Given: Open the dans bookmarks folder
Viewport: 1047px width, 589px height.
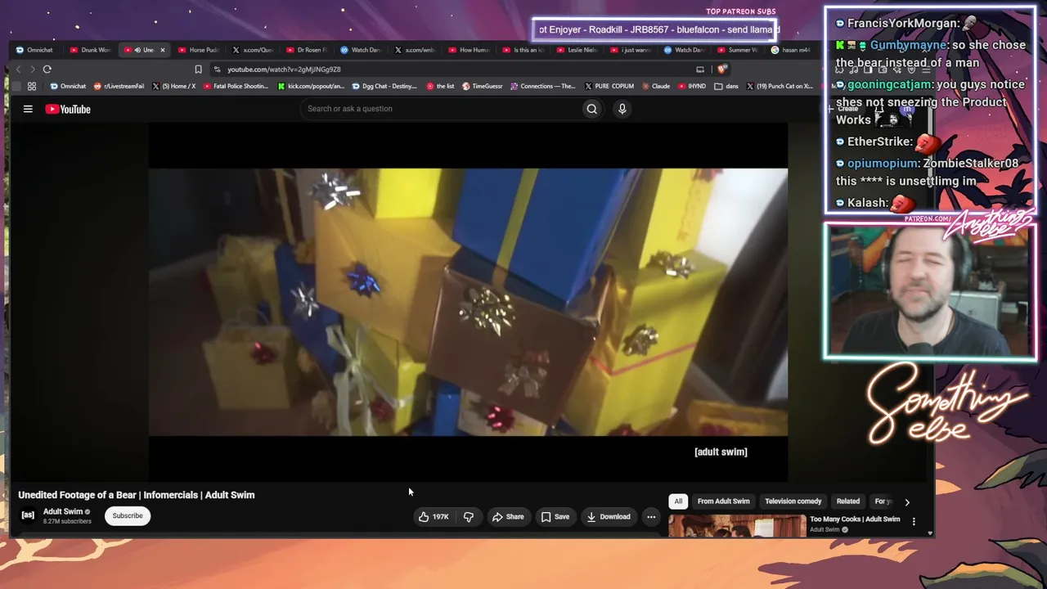Looking at the screenshot, I should coord(726,86).
